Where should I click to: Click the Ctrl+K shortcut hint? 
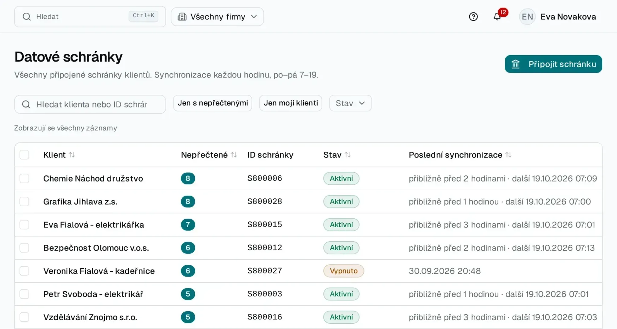tap(143, 16)
